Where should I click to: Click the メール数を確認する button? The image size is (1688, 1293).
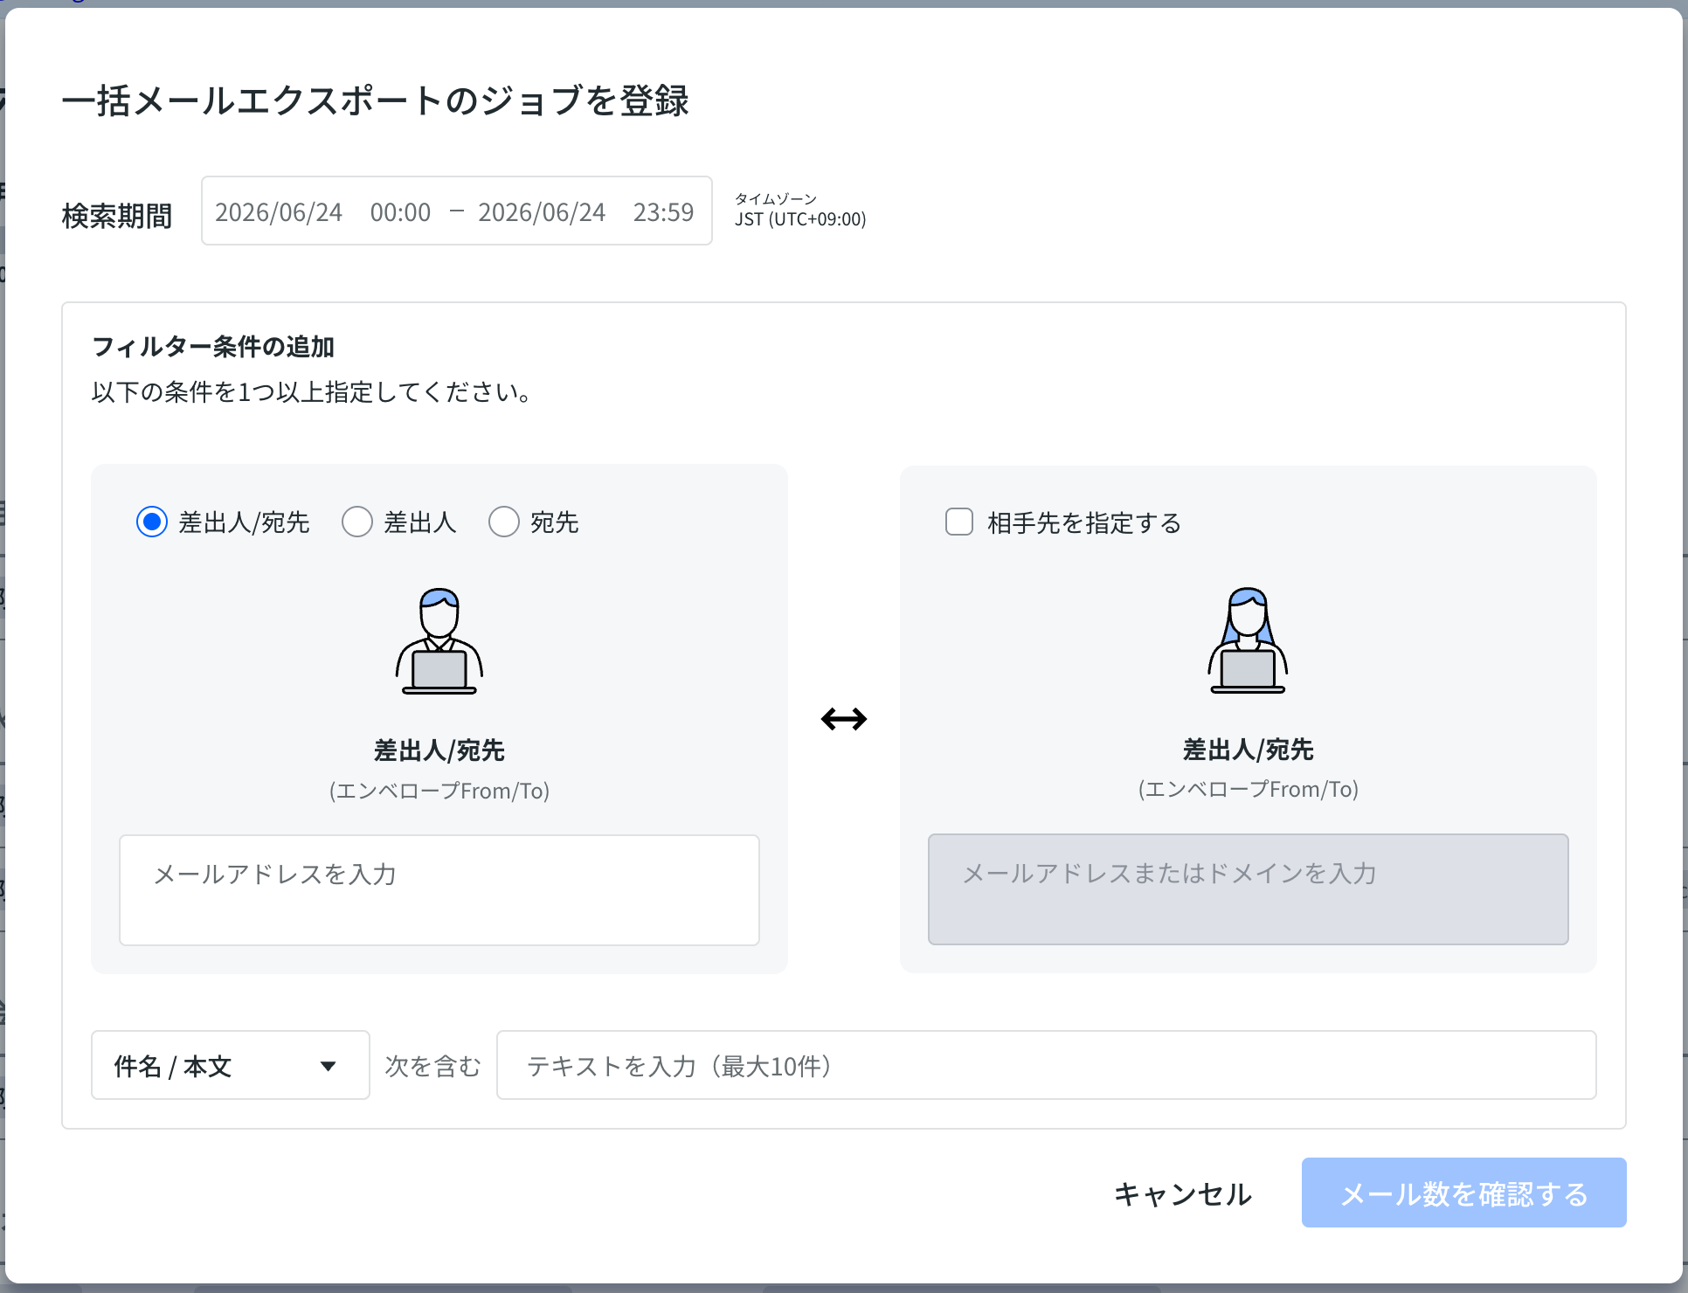tap(1463, 1193)
